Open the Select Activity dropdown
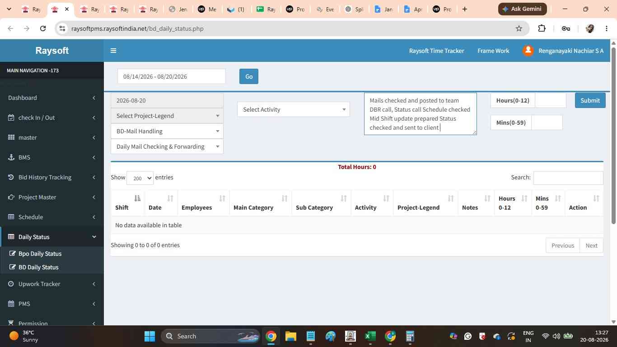Viewport: 617px width, 347px height. coord(294,109)
